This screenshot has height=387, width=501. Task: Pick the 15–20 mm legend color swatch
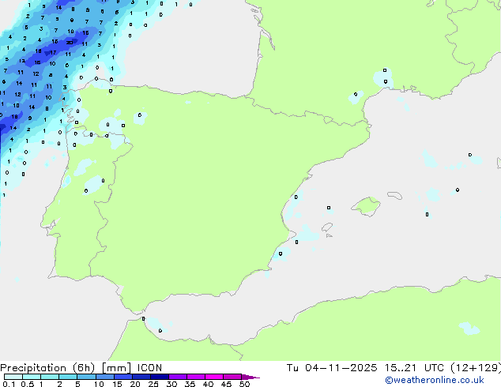(123, 377)
